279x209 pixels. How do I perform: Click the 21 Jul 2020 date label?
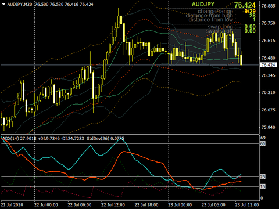tap(12, 205)
